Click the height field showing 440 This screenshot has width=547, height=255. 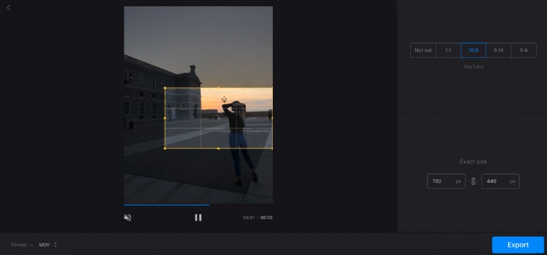point(501,181)
